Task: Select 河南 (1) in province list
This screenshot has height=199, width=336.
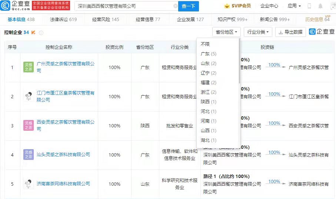Action: 217,121
